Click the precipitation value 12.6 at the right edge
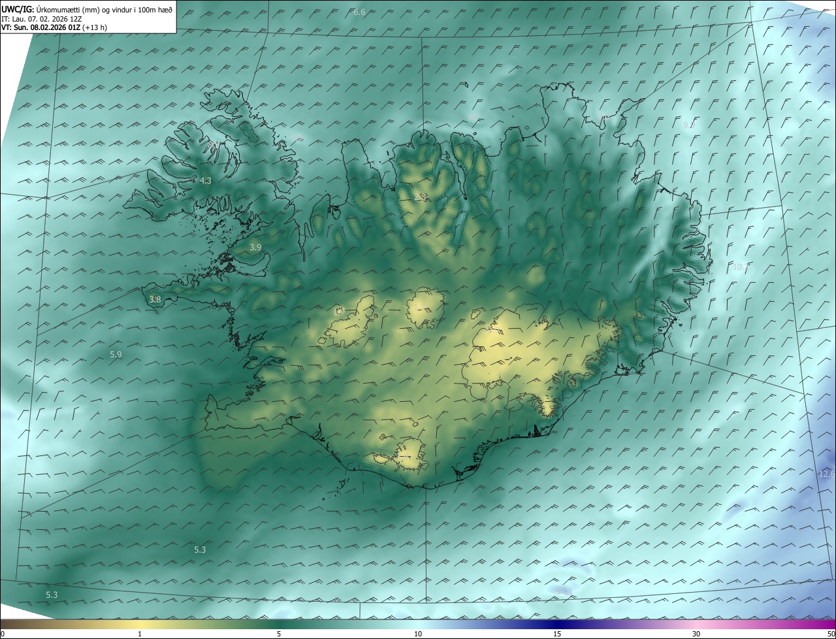 point(827,474)
